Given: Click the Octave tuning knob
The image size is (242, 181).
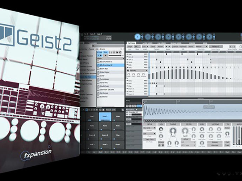Looking at the screenshot, I should click(169, 143).
